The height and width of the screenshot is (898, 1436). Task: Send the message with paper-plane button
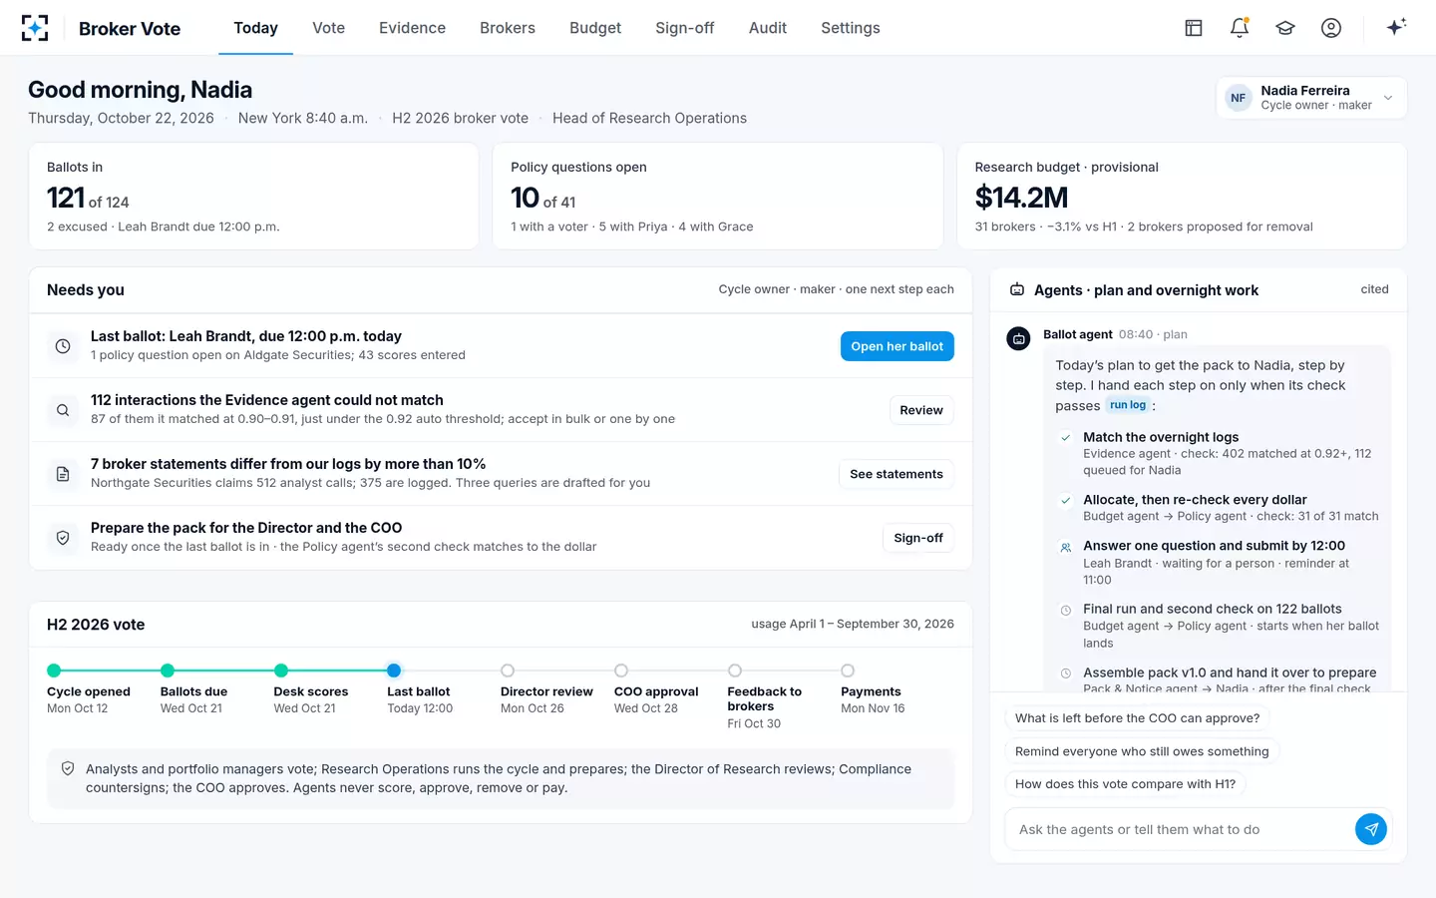(1371, 829)
